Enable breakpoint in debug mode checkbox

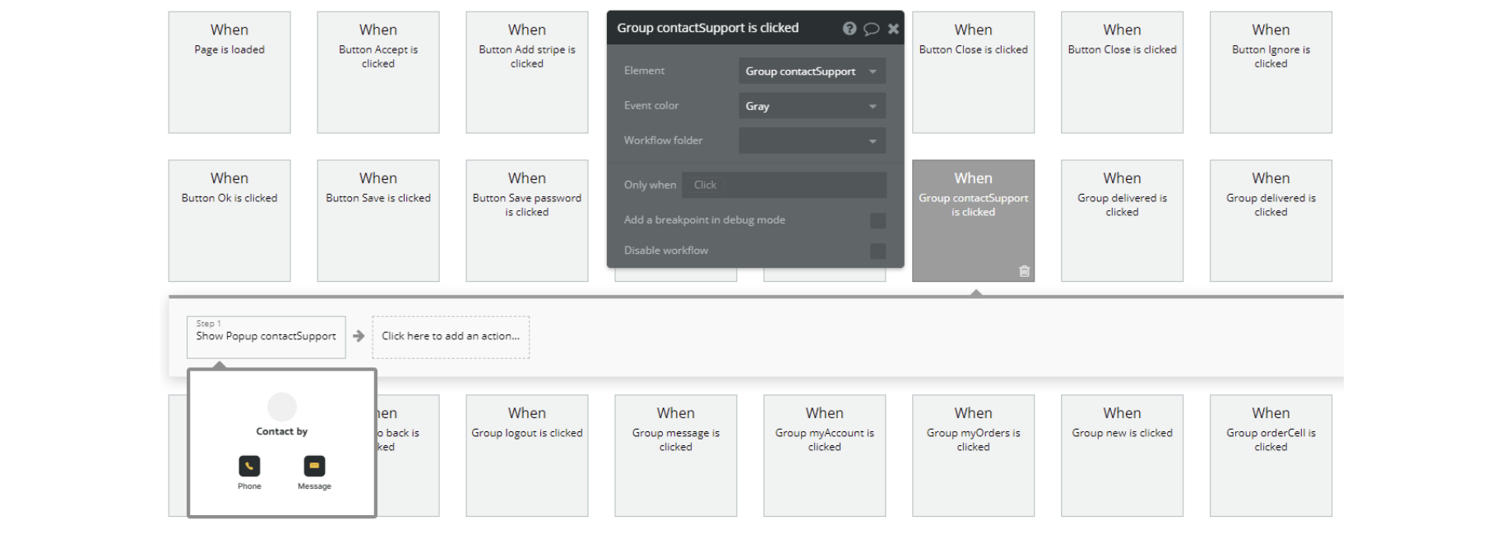point(878,220)
